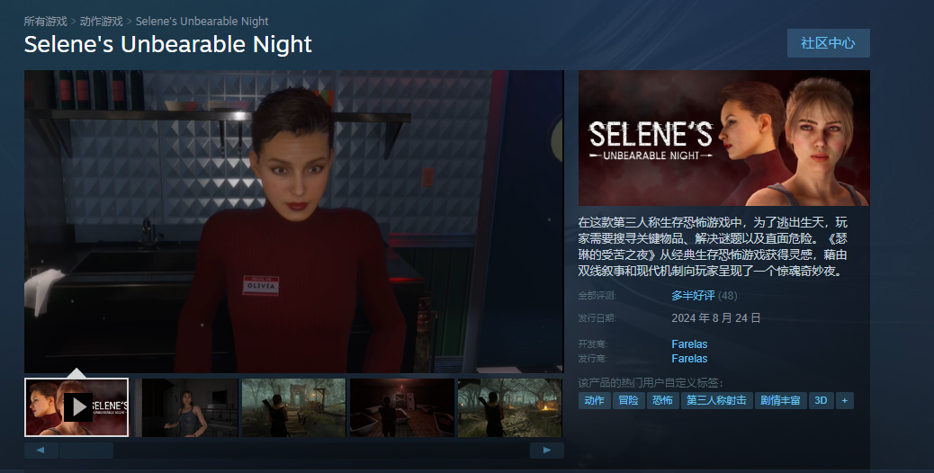
Task: Click the right arrow of the screenshot strip
Action: (547, 451)
